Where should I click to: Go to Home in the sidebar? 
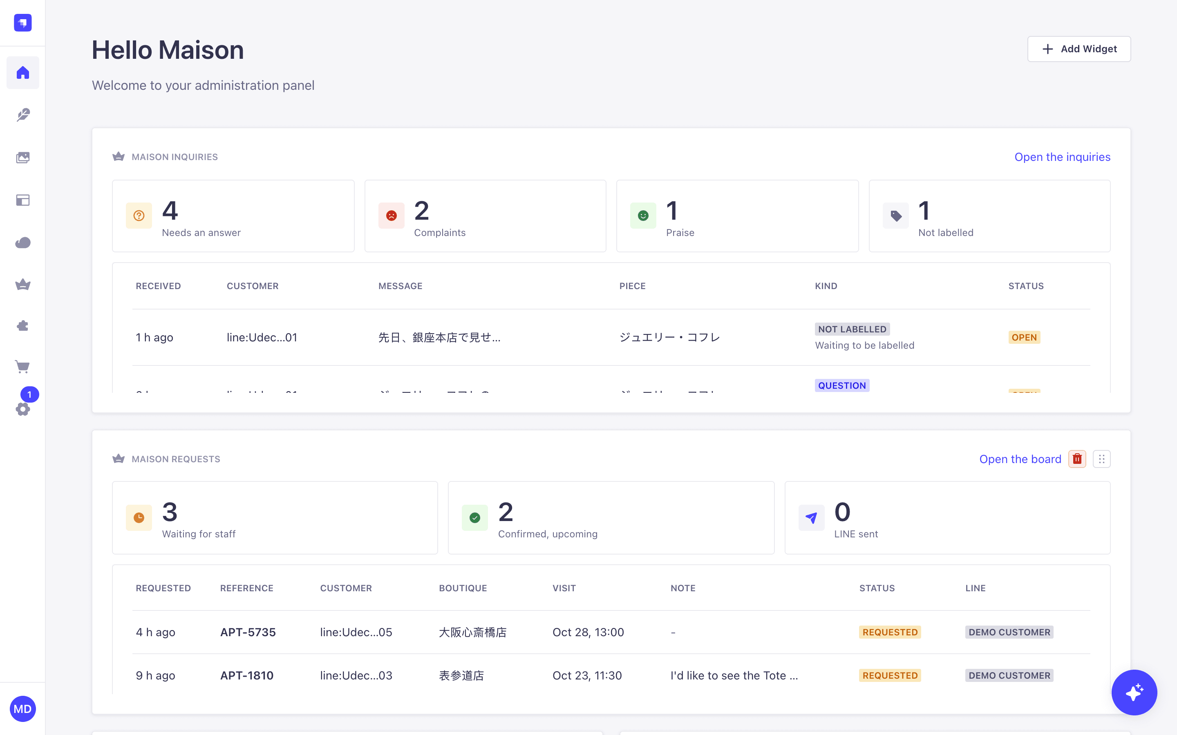pos(22,72)
